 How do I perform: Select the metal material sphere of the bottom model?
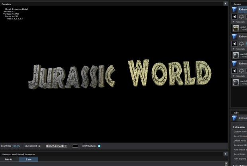point(236,82)
